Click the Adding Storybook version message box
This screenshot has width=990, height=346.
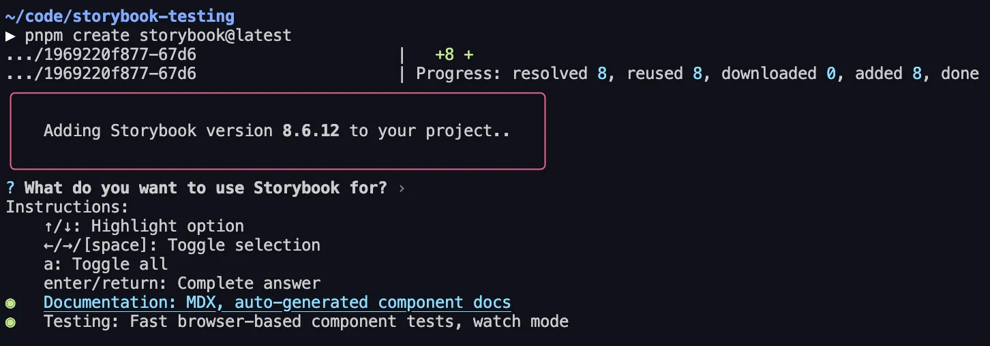click(277, 131)
